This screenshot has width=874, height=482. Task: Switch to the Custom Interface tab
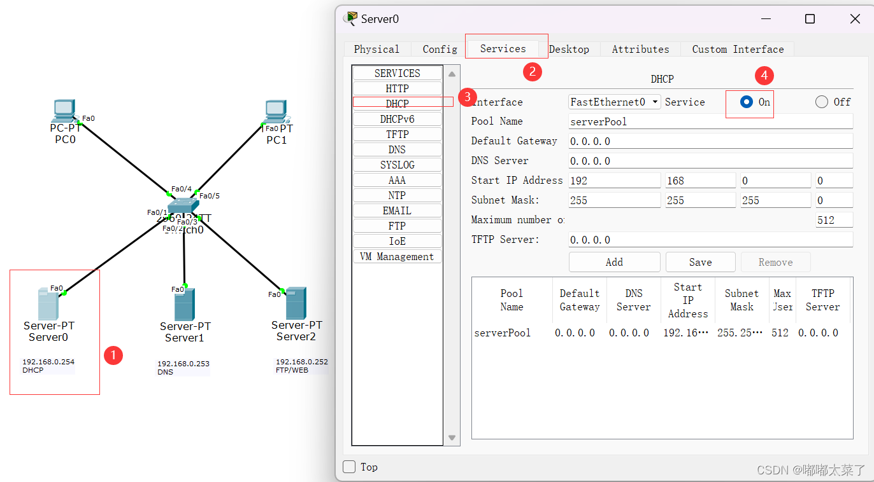(x=738, y=49)
